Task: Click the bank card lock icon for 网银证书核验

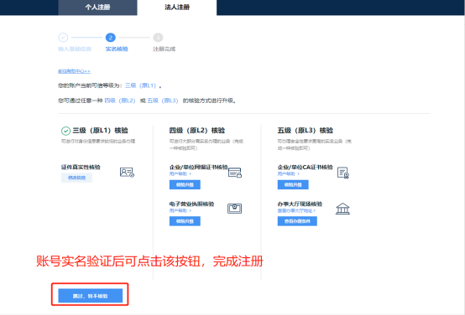Action: tap(235, 173)
